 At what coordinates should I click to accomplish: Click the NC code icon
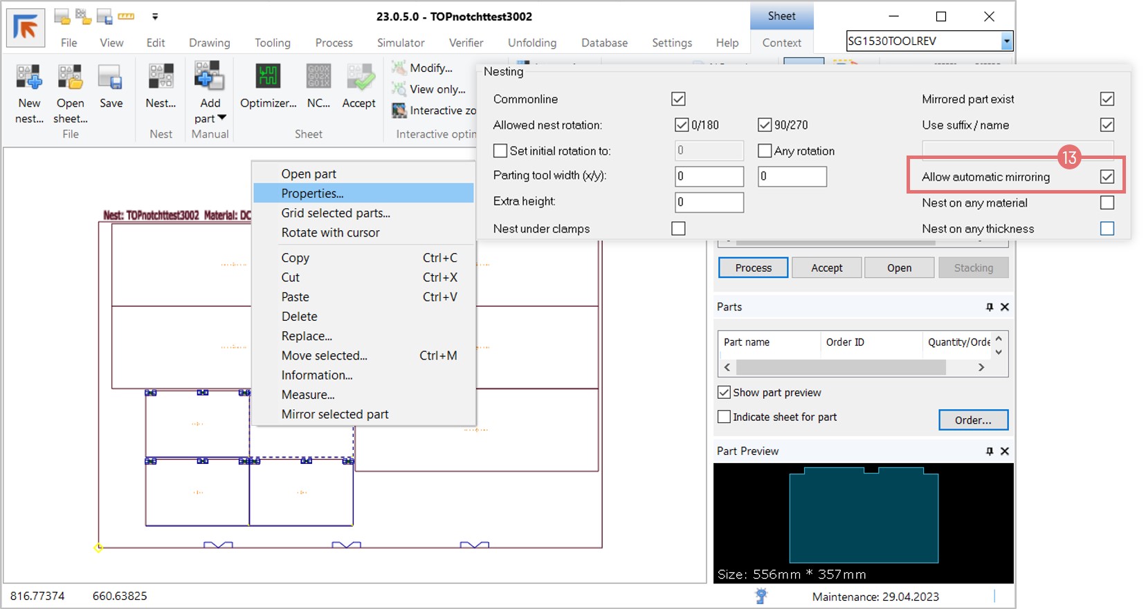pos(318,77)
